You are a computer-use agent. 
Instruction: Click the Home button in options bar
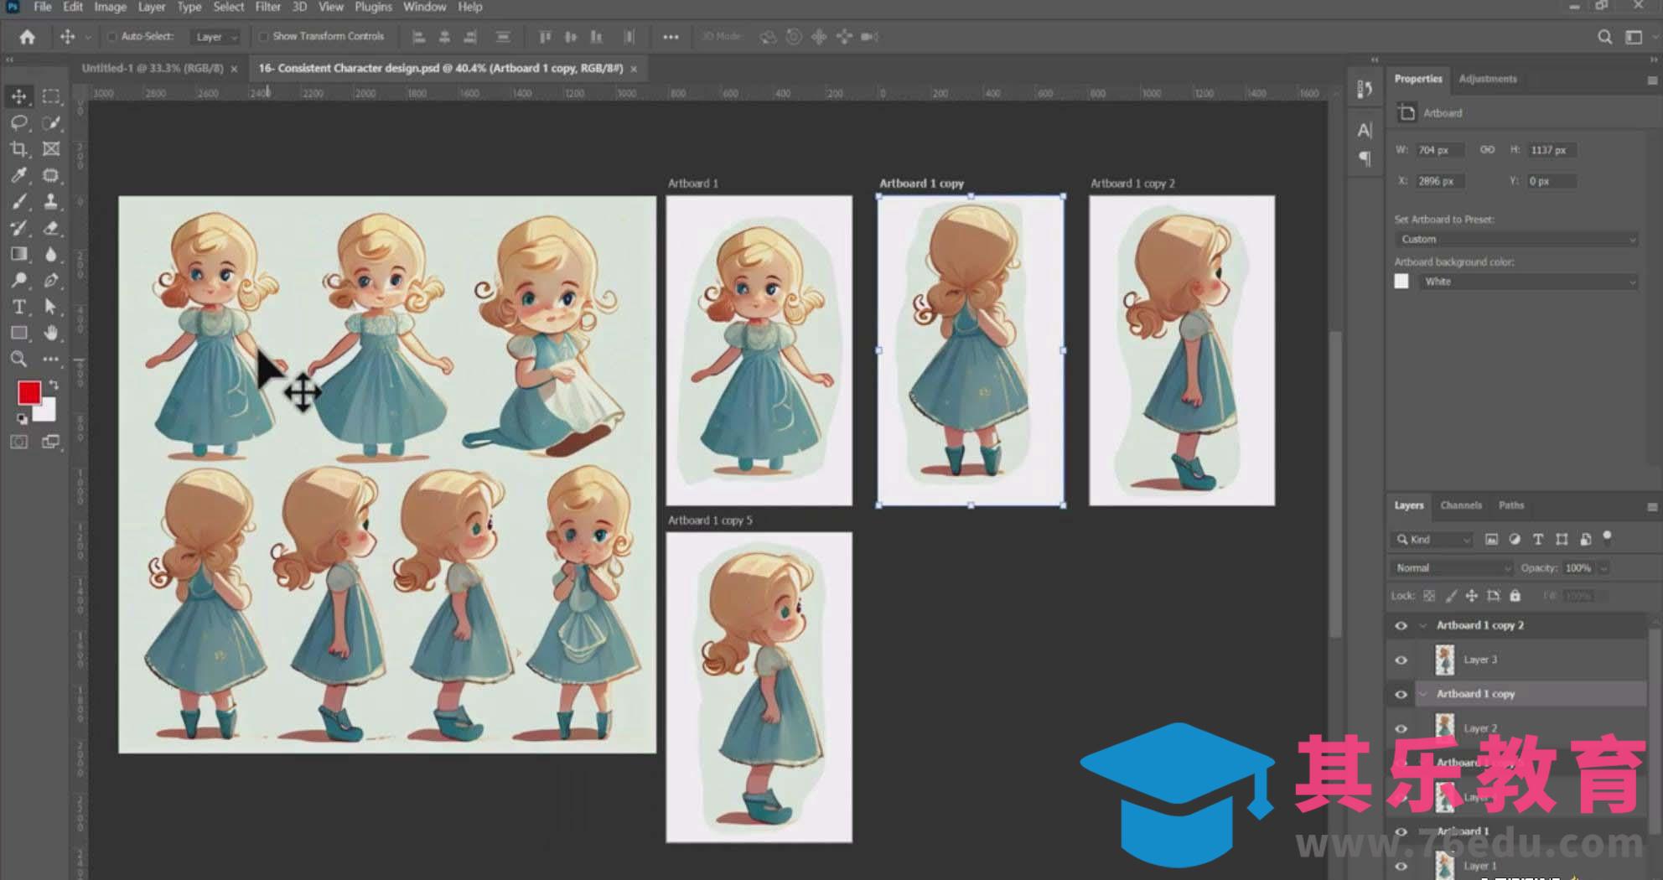click(28, 37)
